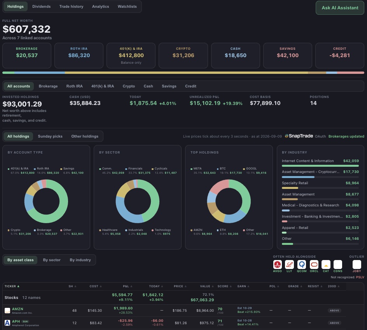Filter by Brokerage account tab
Viewport: 367px width, 330px height.
tap(48, 86)
